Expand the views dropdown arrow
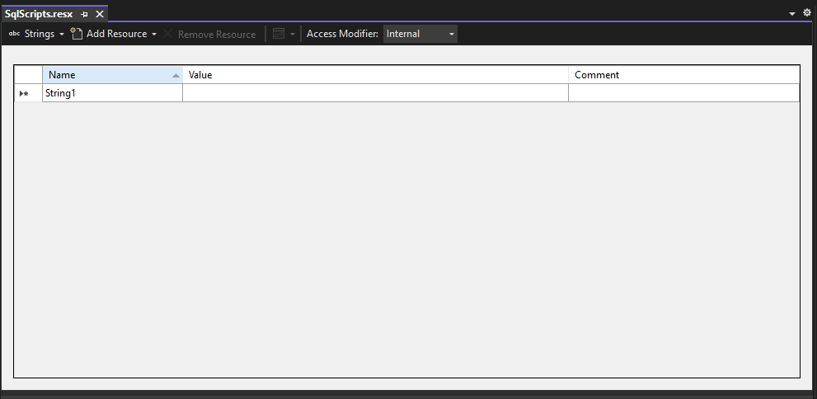Image resolution: width=817 pixels, height=399 pixels. click(293, 35)
